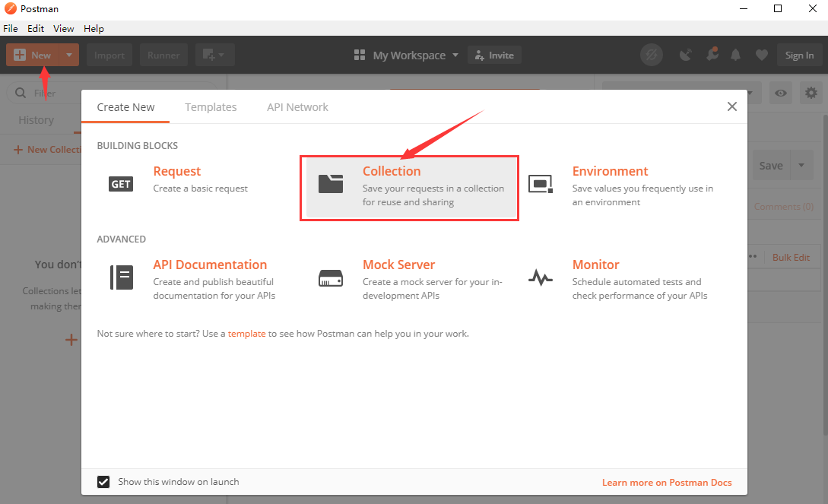The height and width of the screenshot is (504, 828).
Task: Click the Mock Server title link
Action: point(398,265)
